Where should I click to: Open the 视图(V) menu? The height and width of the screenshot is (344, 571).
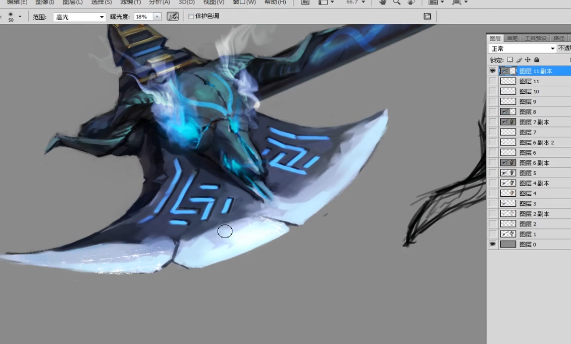214,2
